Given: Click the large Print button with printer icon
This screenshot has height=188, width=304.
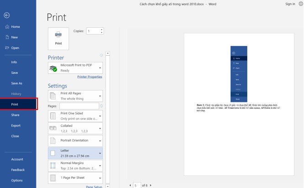Looking at the screenshot, I should (59, 37).
